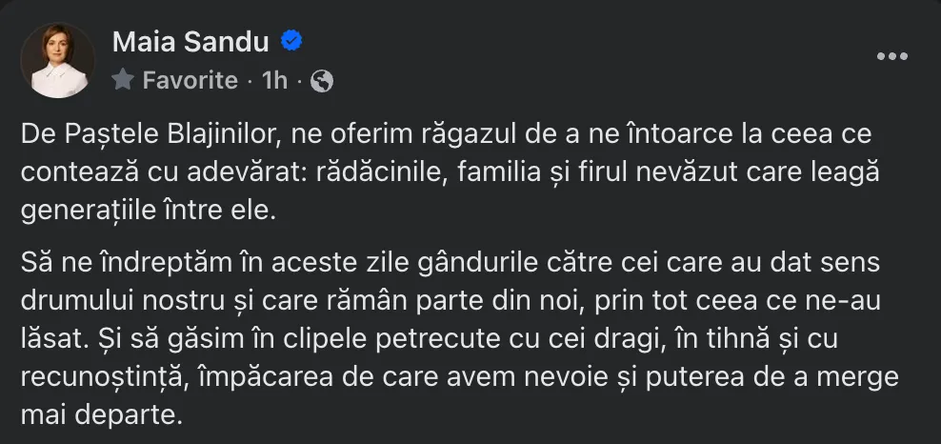Click the blue verified badge
941x444 pixels.
(x=292, y=41)
